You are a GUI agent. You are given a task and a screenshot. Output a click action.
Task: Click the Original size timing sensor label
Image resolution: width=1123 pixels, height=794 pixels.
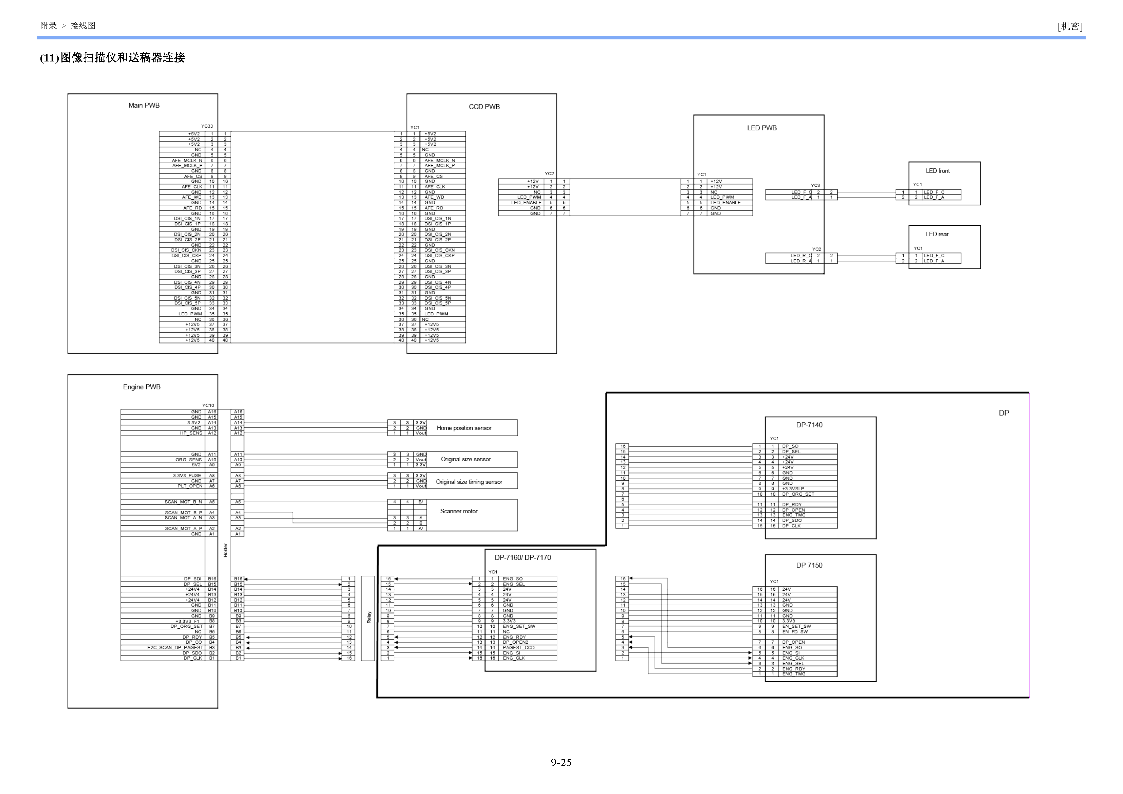pos(469,482)
